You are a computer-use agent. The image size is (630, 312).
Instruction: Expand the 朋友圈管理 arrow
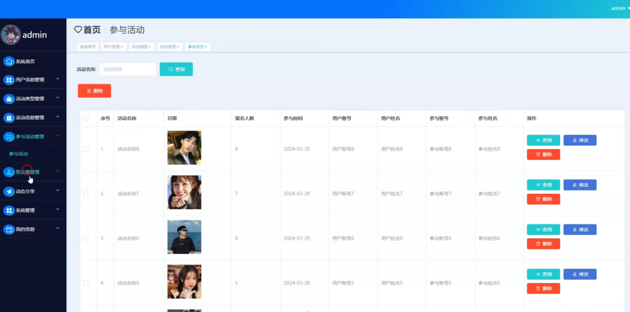pos(58,171)
